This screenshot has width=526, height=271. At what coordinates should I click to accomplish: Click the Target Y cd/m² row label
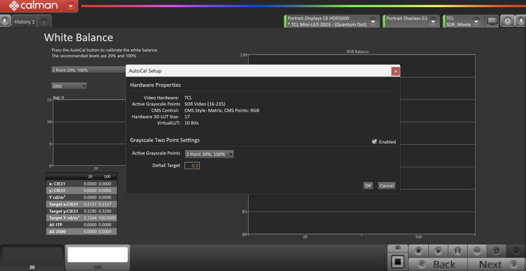[64, 218]
